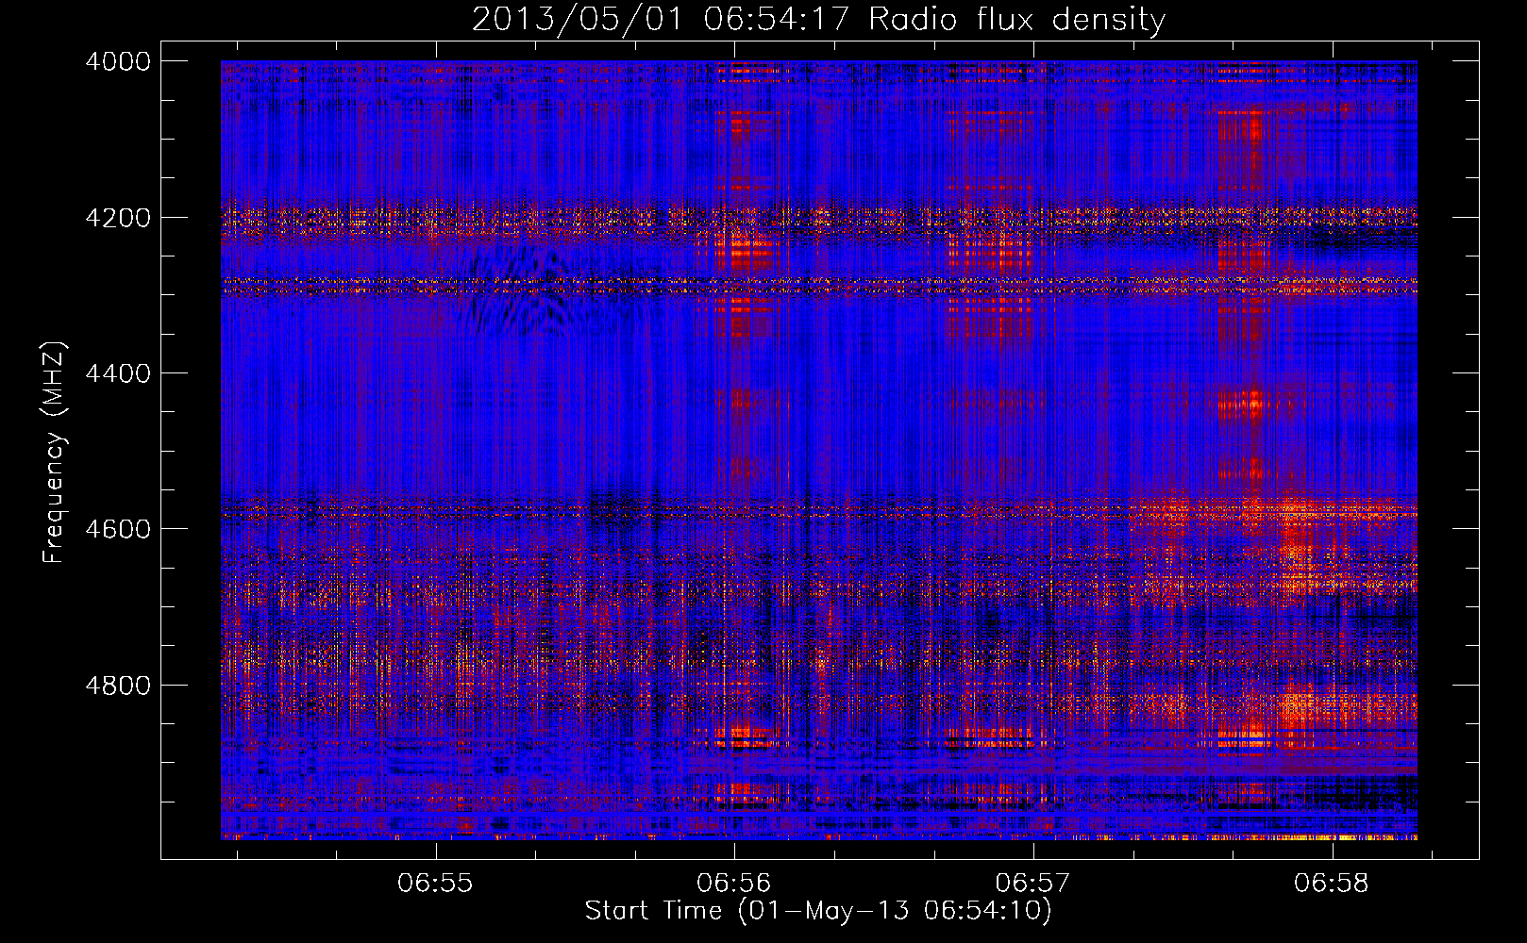Click the 06:58 time tick label
Image resolution: width=1527 pixels, height=943 pixels.
pyautogui.click(x=1332, y=884)
